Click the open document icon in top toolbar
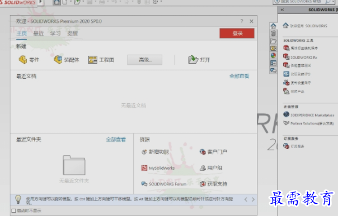Image resolution: width=338 pixels, height=216 pixels. [77, 2]
